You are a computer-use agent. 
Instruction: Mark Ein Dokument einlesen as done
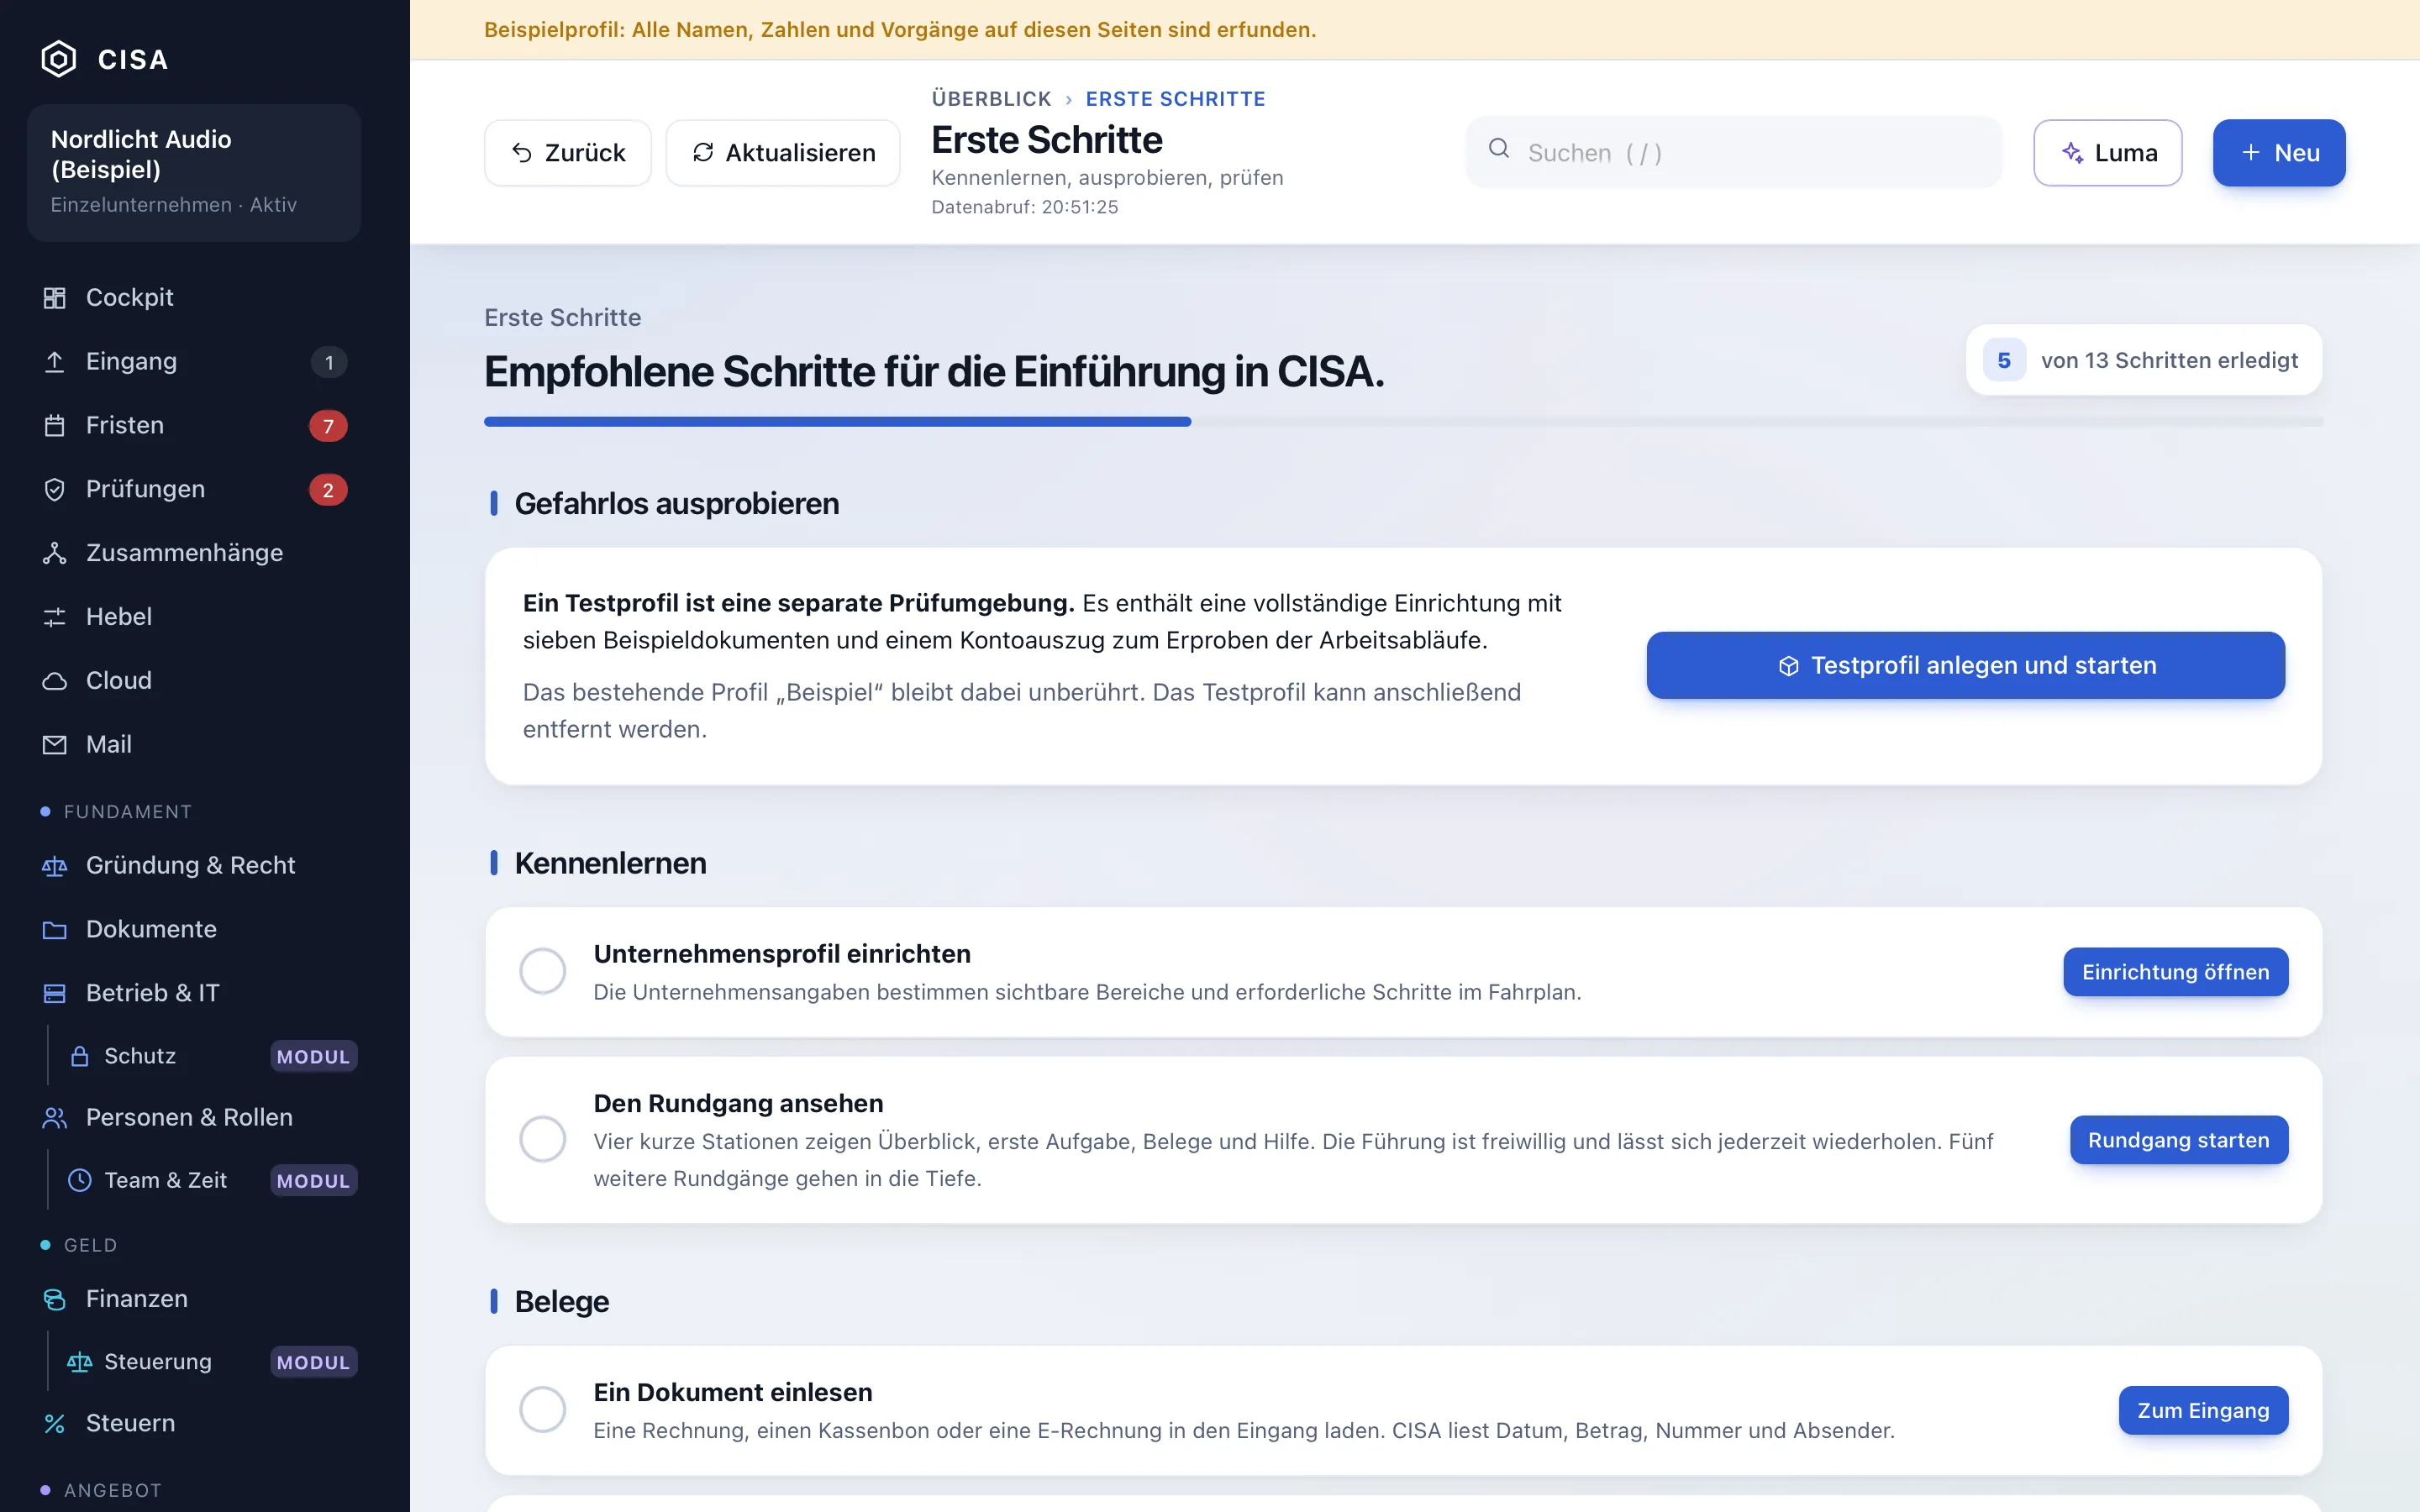[543, 1409]
